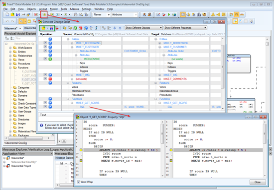The width and height of the screenshot is (274, 190).
Task: Click Close button in SQL property dialog
Action: point(258,182)
